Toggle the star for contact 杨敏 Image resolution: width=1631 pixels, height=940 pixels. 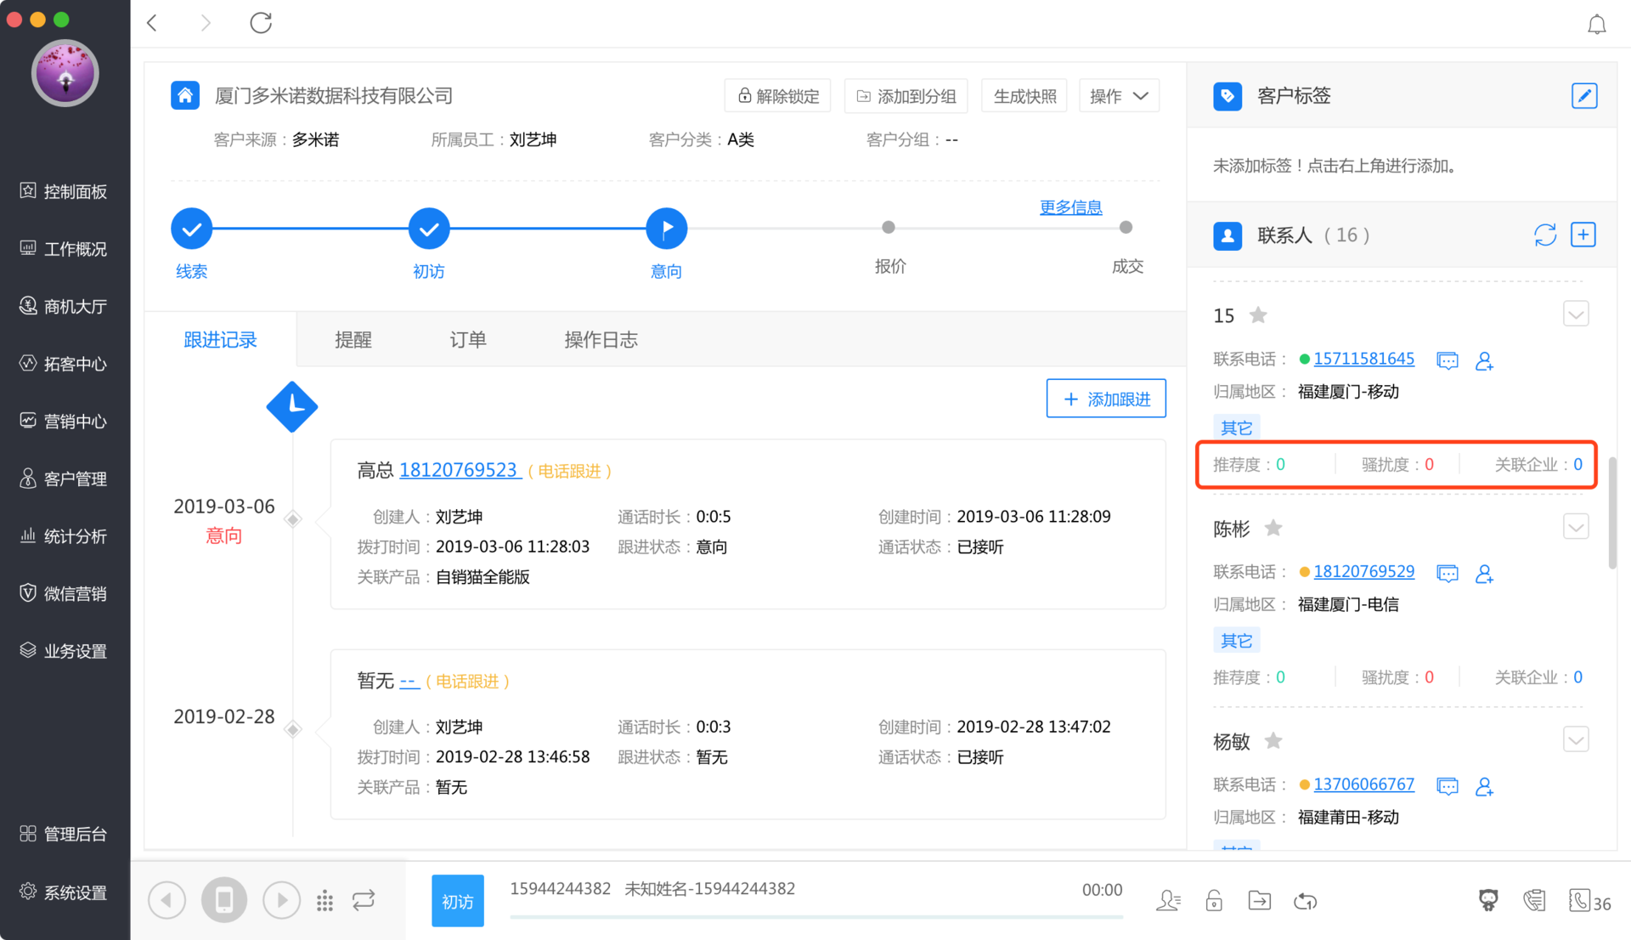click(x=1273, y=740)
